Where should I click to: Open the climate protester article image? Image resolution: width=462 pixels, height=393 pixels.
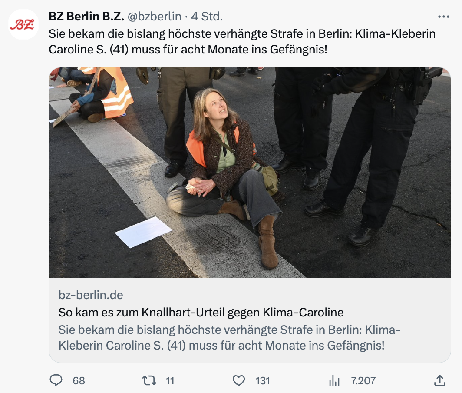click(x=250, y=173)
